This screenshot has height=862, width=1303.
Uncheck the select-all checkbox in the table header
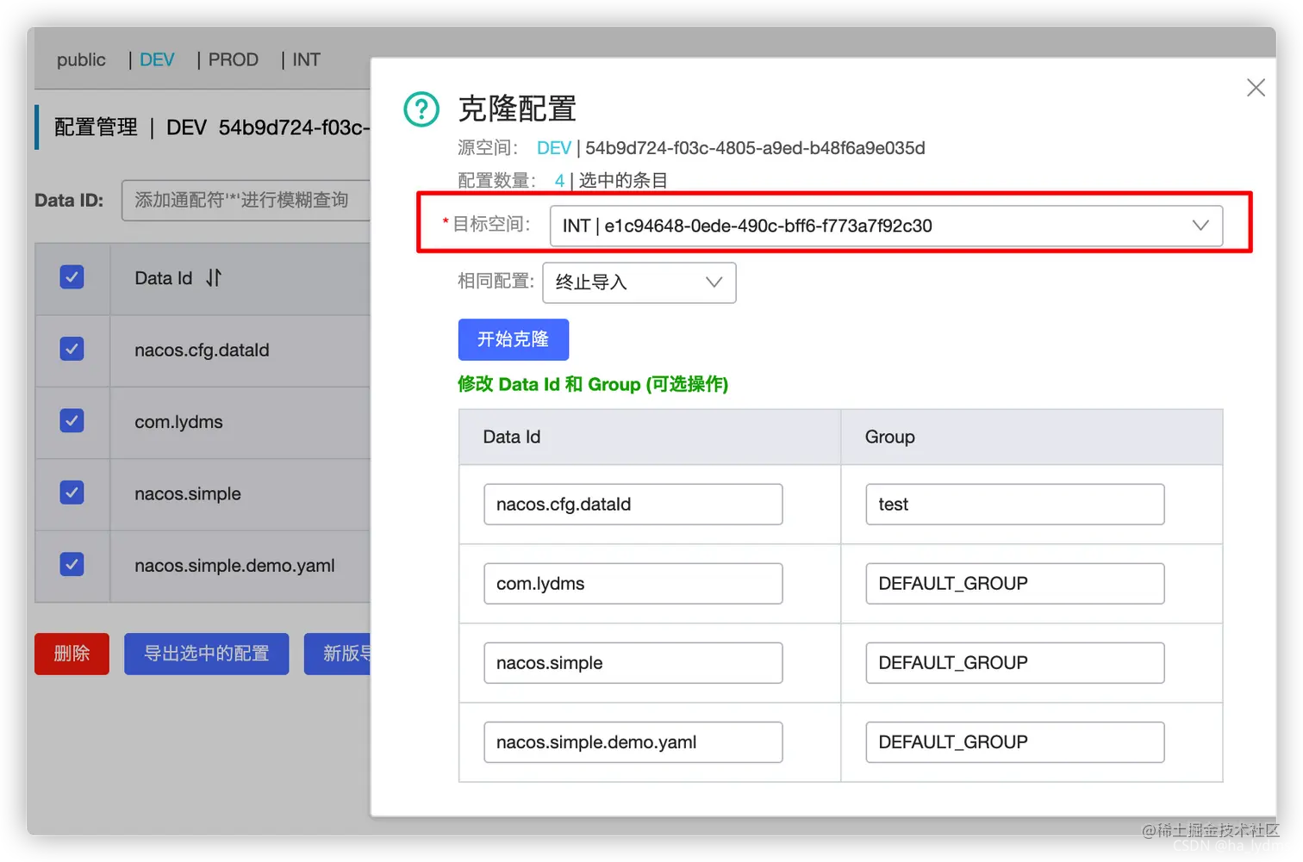click(72, 277)
